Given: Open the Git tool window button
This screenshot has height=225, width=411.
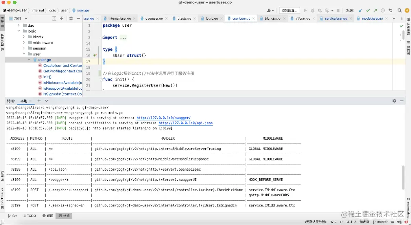Looking at the screenshot, I should pos(12,216).
